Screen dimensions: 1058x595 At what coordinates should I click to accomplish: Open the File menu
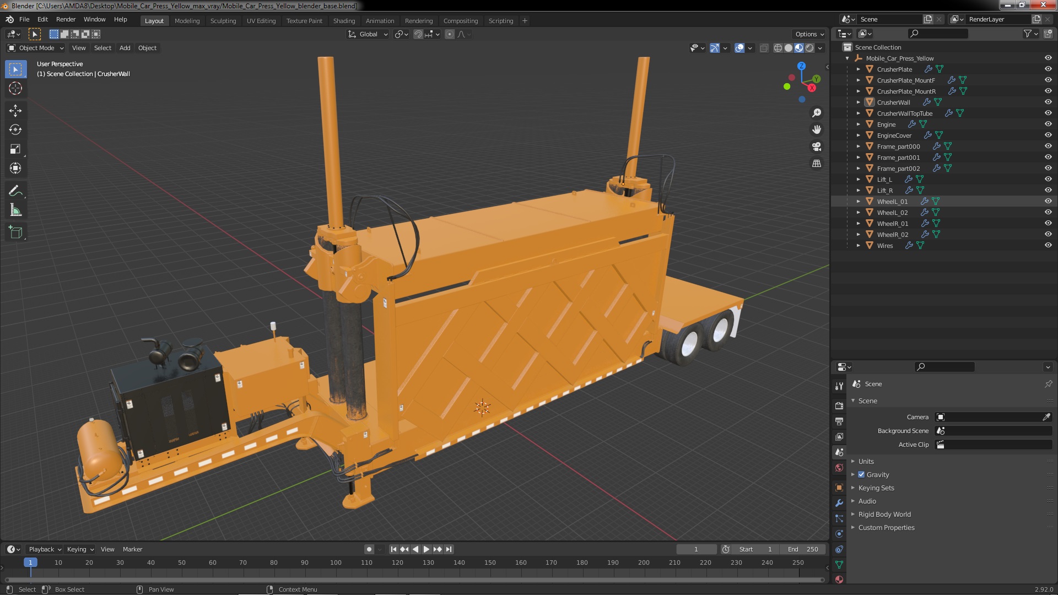pos(24,19)
